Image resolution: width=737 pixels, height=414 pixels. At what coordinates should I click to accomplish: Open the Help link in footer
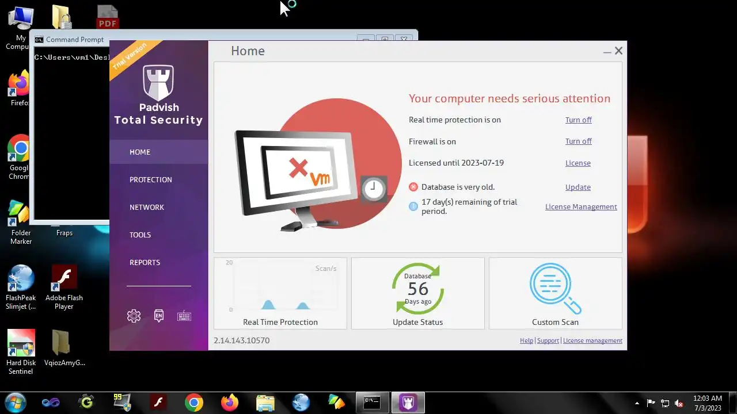click(526, 340)
